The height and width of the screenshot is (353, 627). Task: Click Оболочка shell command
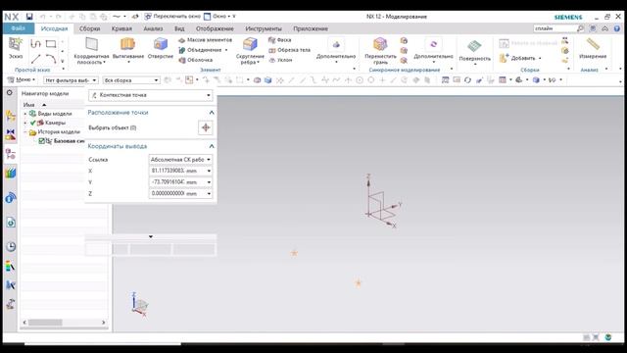coord(196,60)
